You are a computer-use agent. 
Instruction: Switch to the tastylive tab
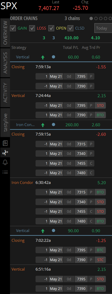point(5,122)
